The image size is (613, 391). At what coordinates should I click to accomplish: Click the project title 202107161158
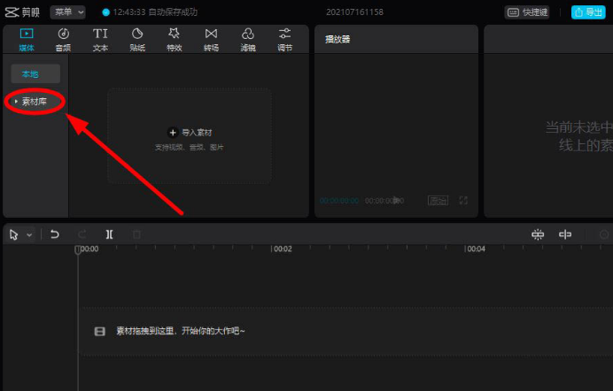pyautogui.click(x=354, y=12)
